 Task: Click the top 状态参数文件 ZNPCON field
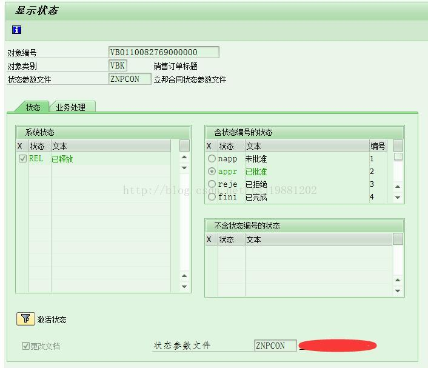tap(130, 79)
